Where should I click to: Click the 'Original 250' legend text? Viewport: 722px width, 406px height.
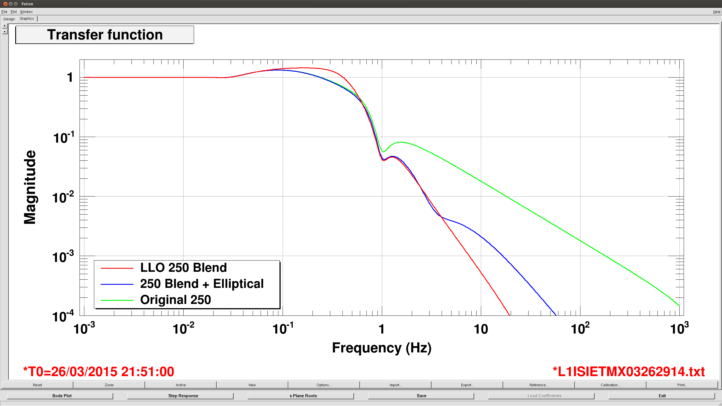176,300
